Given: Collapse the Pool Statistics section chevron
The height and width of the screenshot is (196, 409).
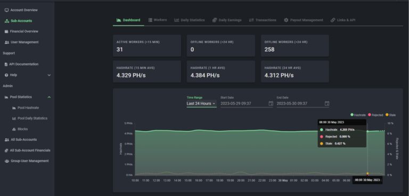Looking at the screenshot, I should coord(49,97).
